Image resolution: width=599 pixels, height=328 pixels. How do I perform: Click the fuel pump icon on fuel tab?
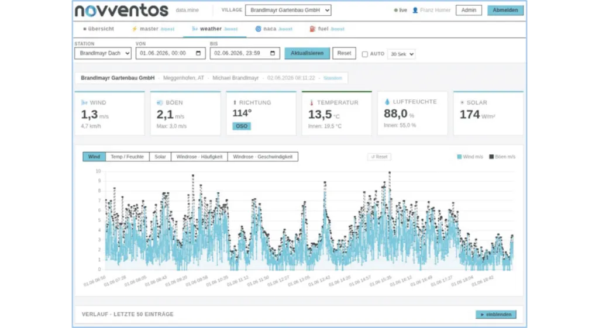point(312,29)
